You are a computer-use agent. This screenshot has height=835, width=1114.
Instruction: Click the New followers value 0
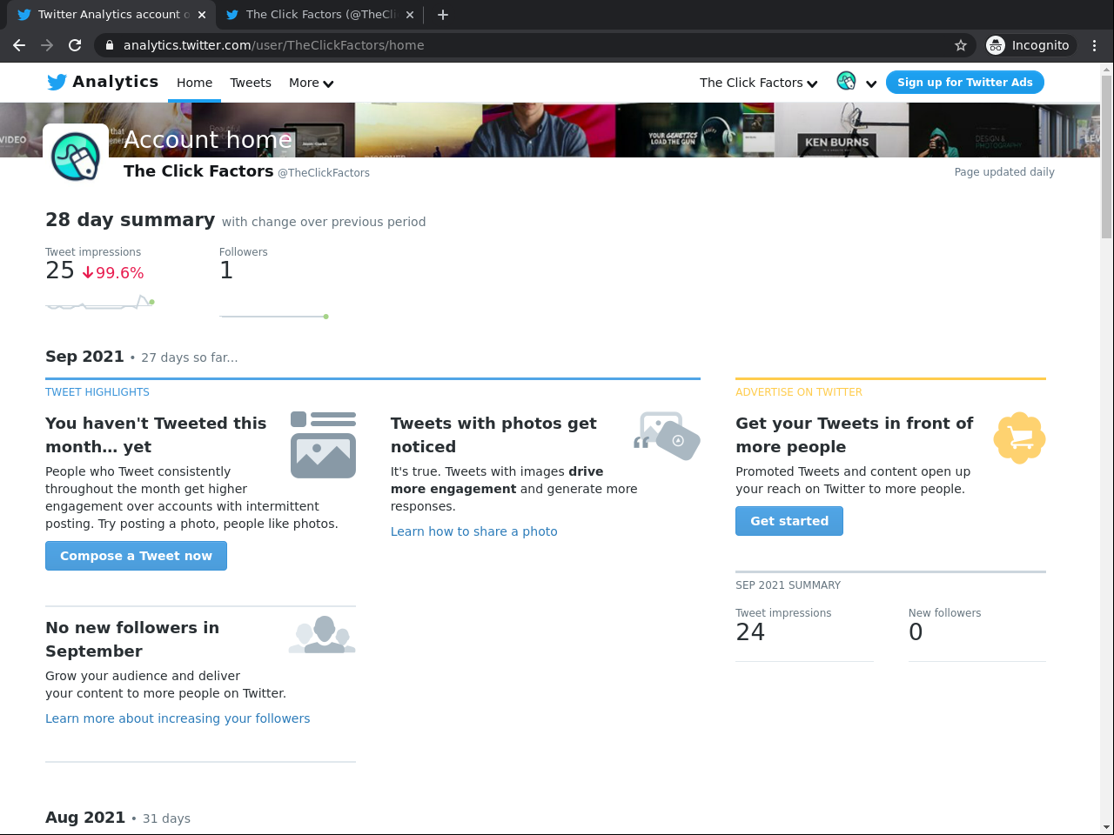click(x=916, y=632)
